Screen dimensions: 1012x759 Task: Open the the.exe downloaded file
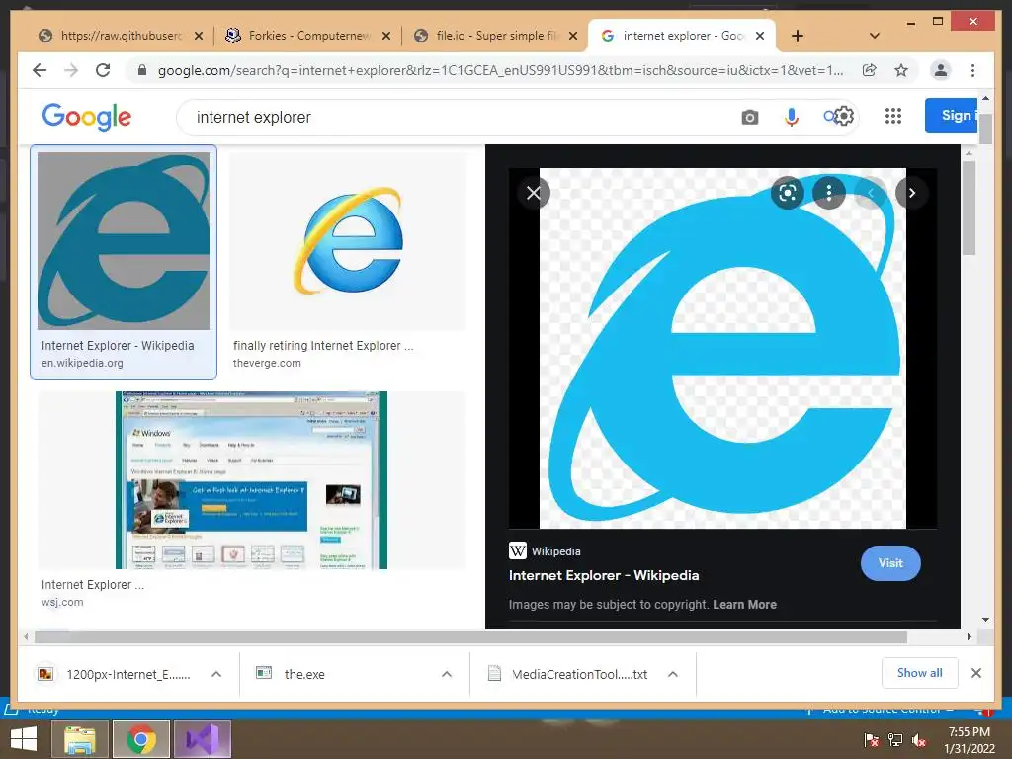(x=304, y=674)
